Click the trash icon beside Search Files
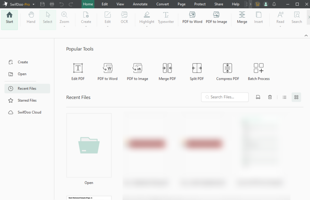The image size is (310, 200). pos(270,97)
